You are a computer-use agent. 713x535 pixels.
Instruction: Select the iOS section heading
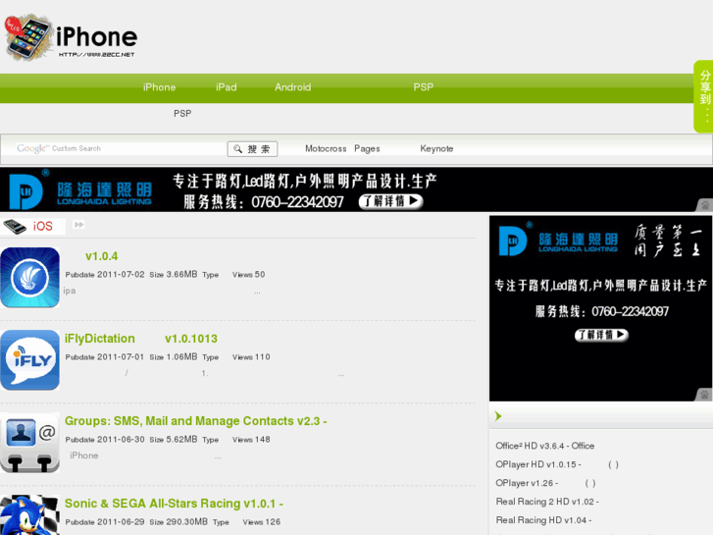[x=43, y=227]
